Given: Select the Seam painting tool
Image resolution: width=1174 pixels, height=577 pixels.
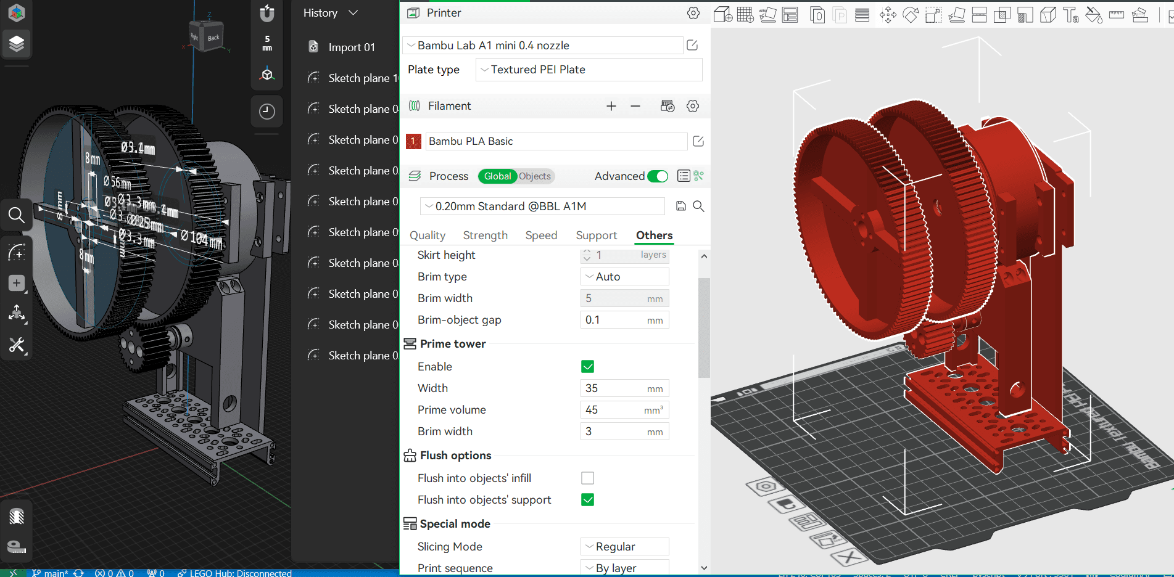Looking at the screenshot, I should (1048, 15).
